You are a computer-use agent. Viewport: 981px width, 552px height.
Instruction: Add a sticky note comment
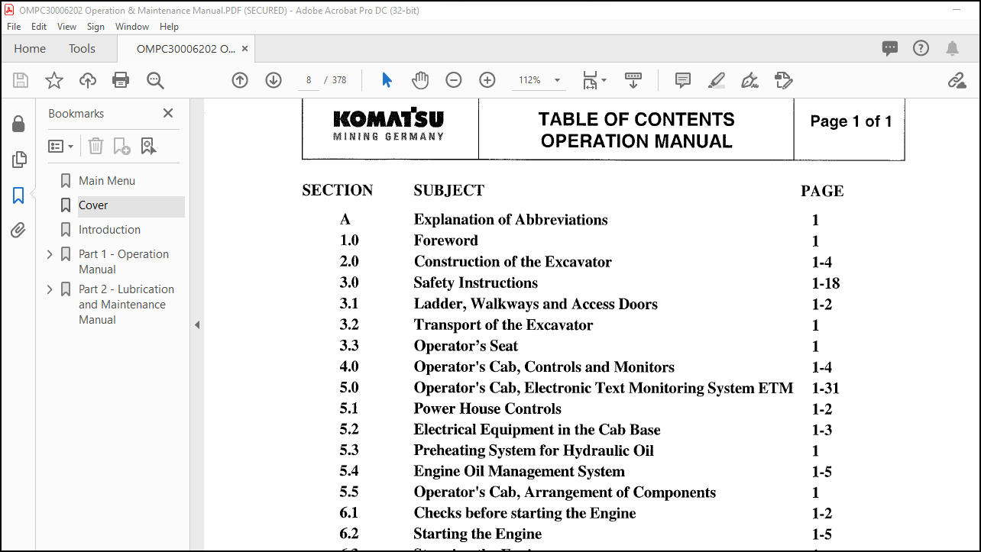[x=683, y=80]
